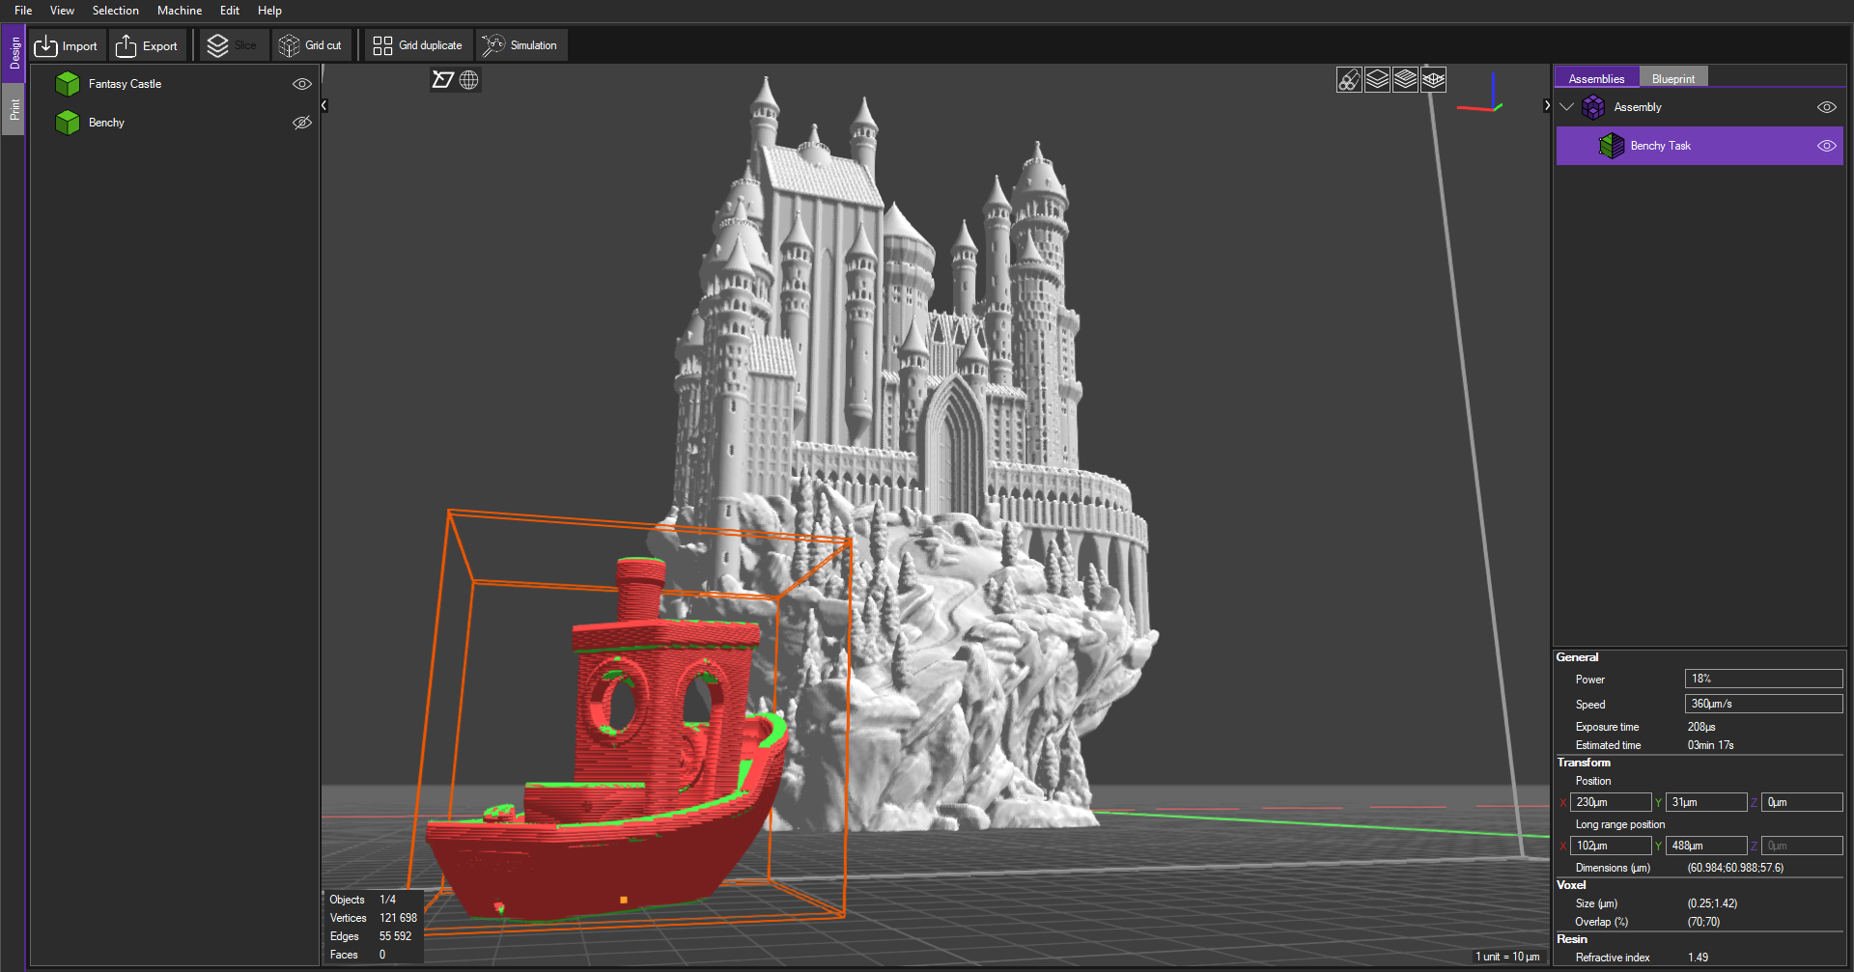Select the Fantasy Castle object row
Viewport: 1854px width, 972px height.
coord(175,84)
